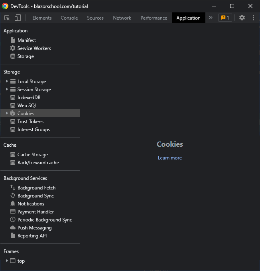260x271 pixels.
Task: Click the issues warning badge
Action: pyautogui.click(x=225, y=18)
